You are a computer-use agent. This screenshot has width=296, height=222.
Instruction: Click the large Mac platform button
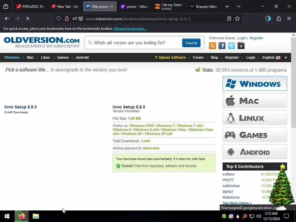pyautogui.click(x=255, y=100)
